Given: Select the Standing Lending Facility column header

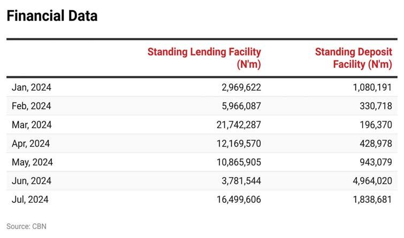Looking at the screenshot, I should point(204,58).
